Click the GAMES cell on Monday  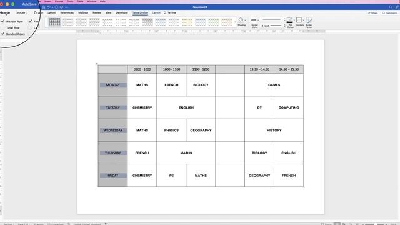274,85
